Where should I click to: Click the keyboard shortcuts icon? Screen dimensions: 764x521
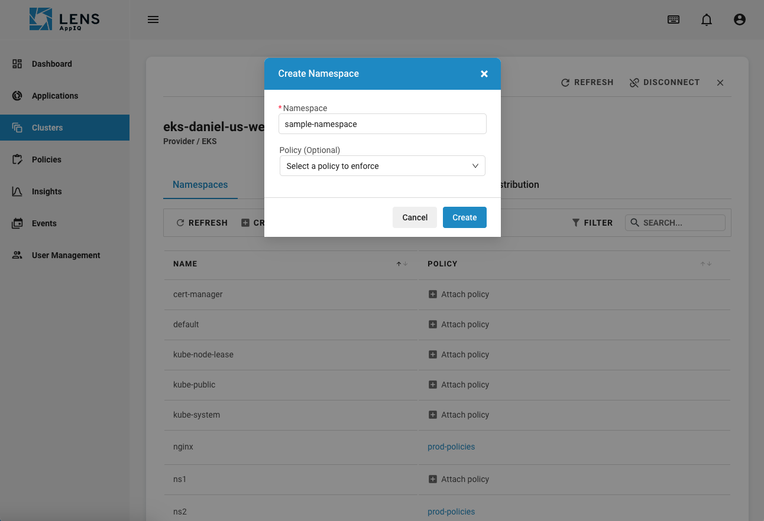point(674,19)
